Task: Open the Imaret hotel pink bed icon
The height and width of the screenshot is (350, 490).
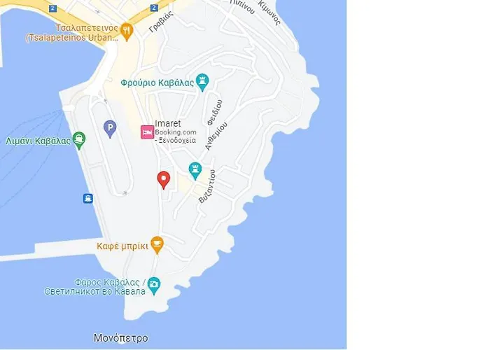Action: click(147, 132)
